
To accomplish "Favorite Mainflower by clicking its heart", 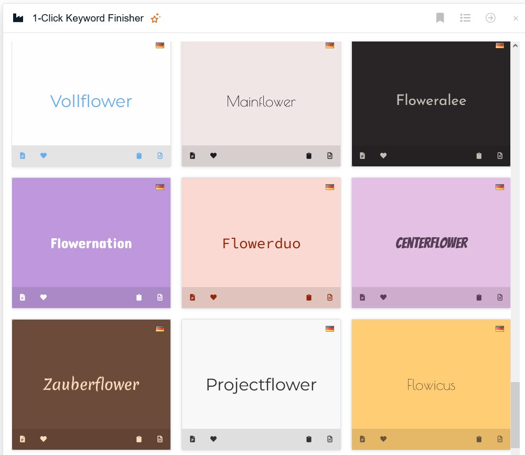I will pos(213,155).
